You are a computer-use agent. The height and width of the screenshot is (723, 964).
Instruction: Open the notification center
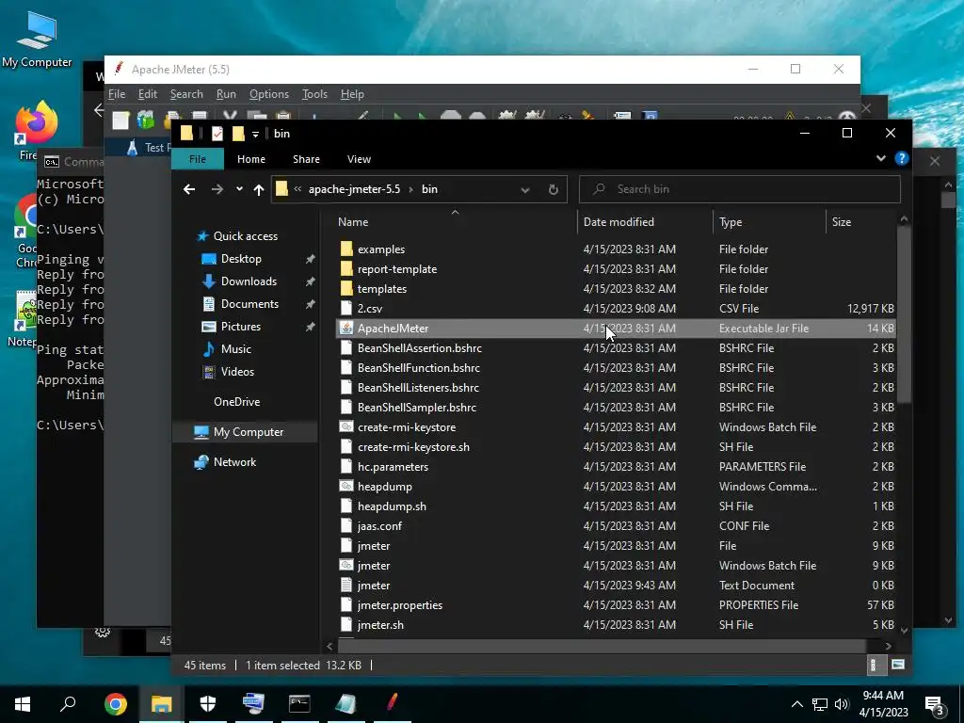935,704
